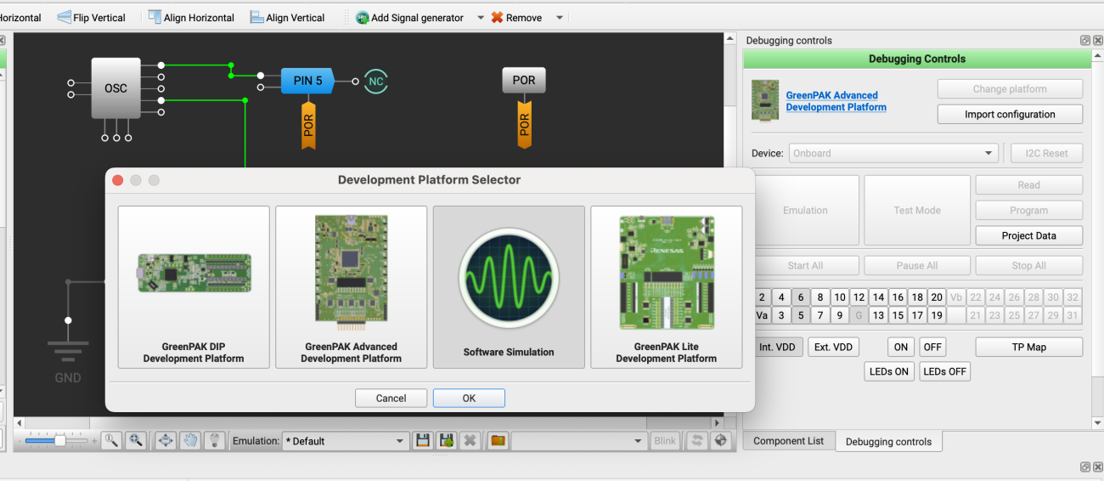Click the fit-to-view arrows icon
Viewport: 1104px width, 481px height.
click(166, 440)
